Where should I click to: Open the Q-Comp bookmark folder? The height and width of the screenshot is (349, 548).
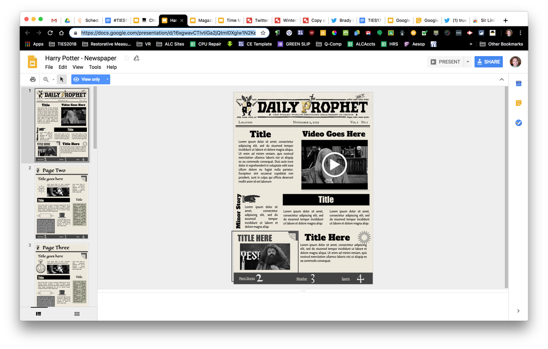tap(329, 44)
